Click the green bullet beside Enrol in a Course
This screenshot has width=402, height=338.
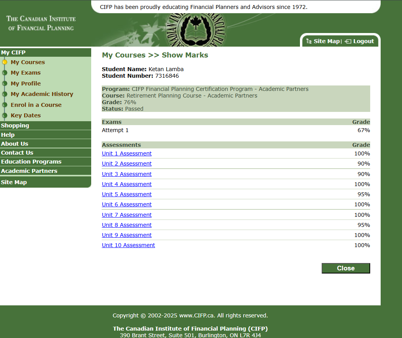click(x=5, y=105)
